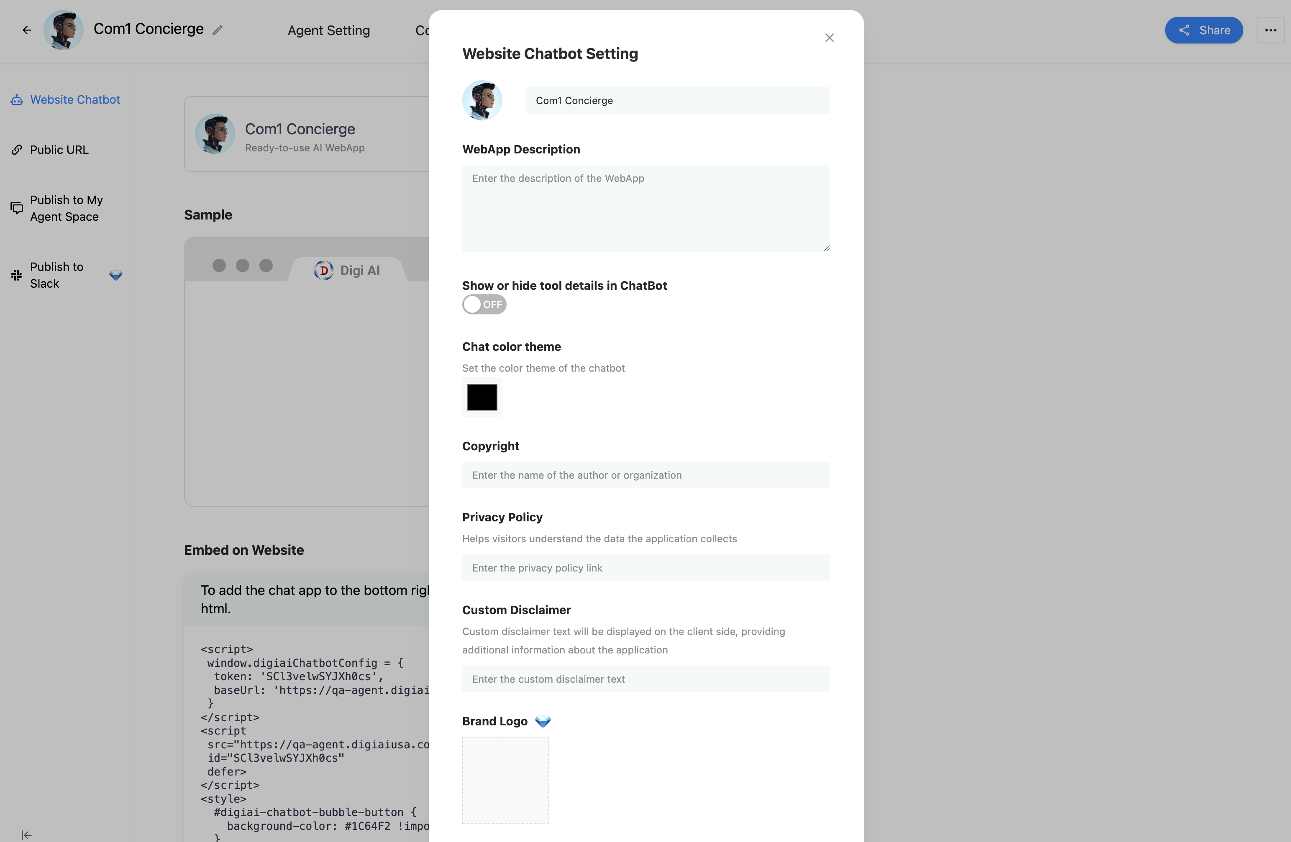The width and height of the screenshot is (1291, 842).
Task: Click the diamond icon beside Brand Logo
Action: pos(543,721)
